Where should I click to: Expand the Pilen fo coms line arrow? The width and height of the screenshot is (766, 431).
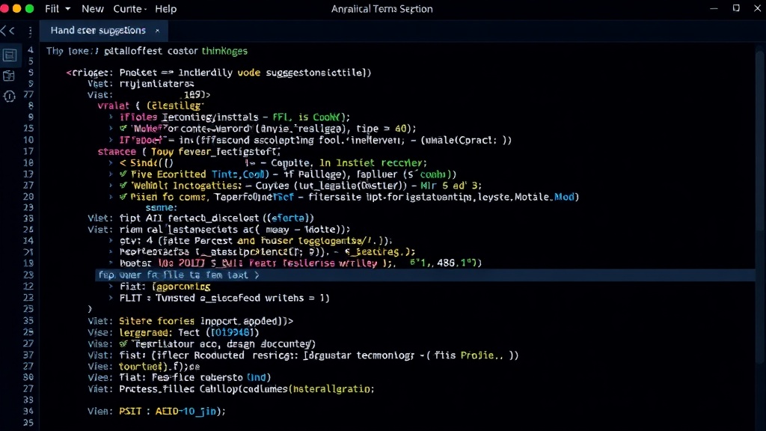111,197
